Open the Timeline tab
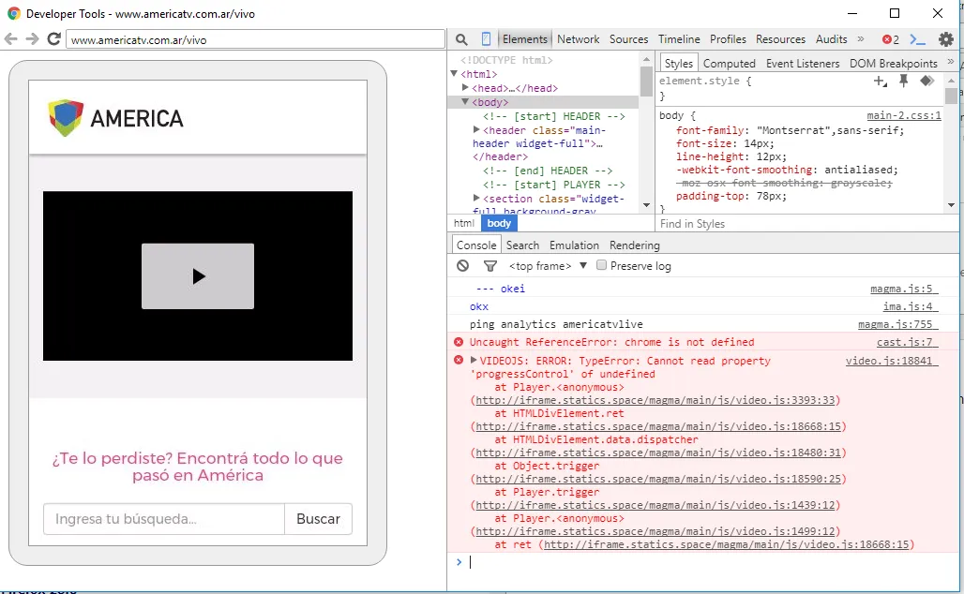This screenshot has height=594, width=964. pos(679,38)
